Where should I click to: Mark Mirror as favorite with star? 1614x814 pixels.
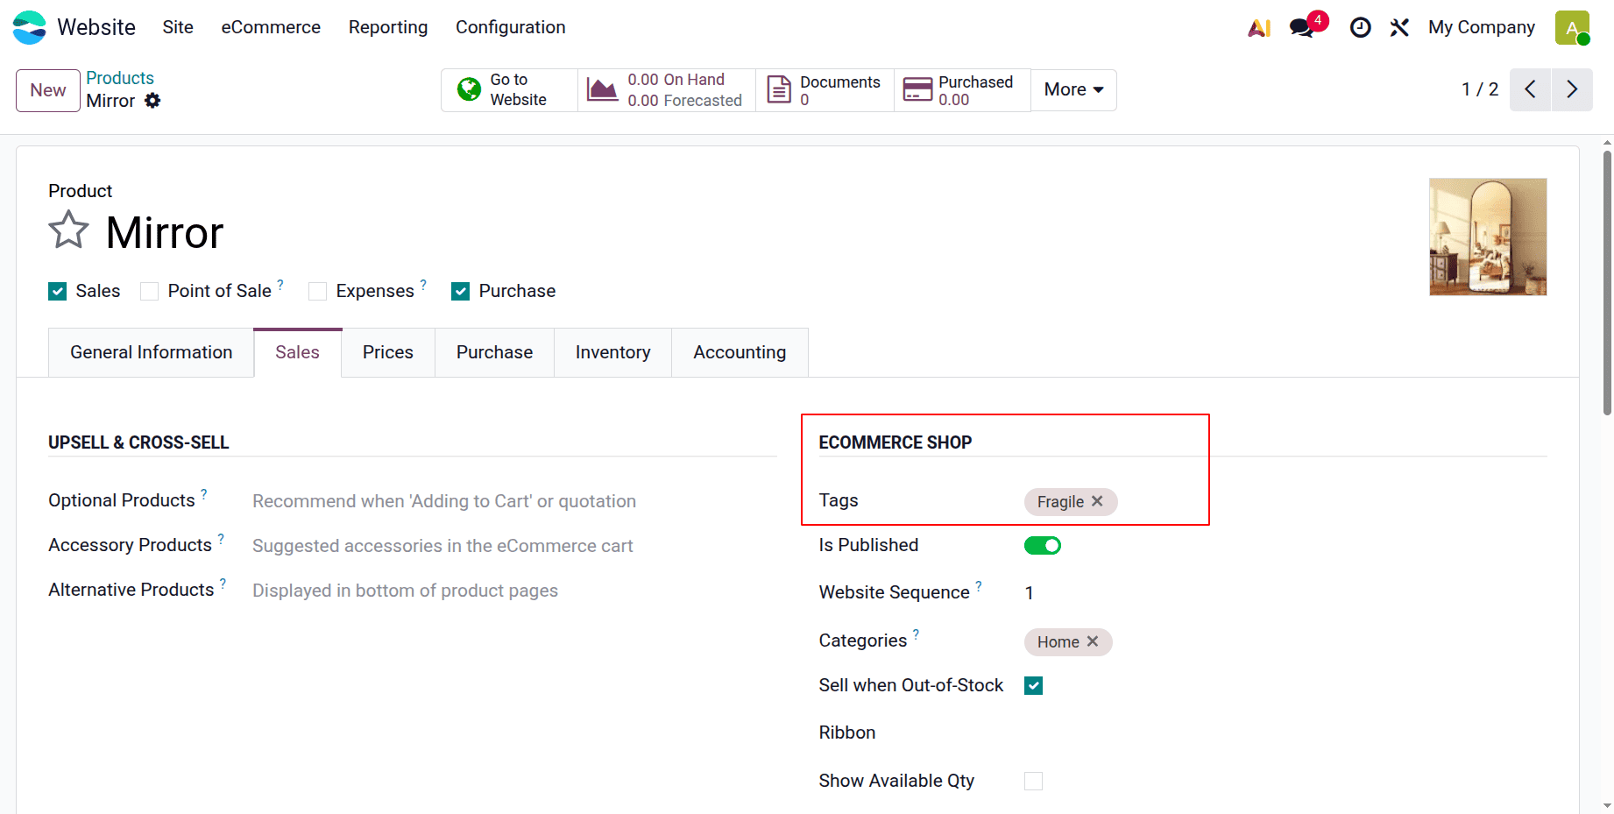[68, 230]
